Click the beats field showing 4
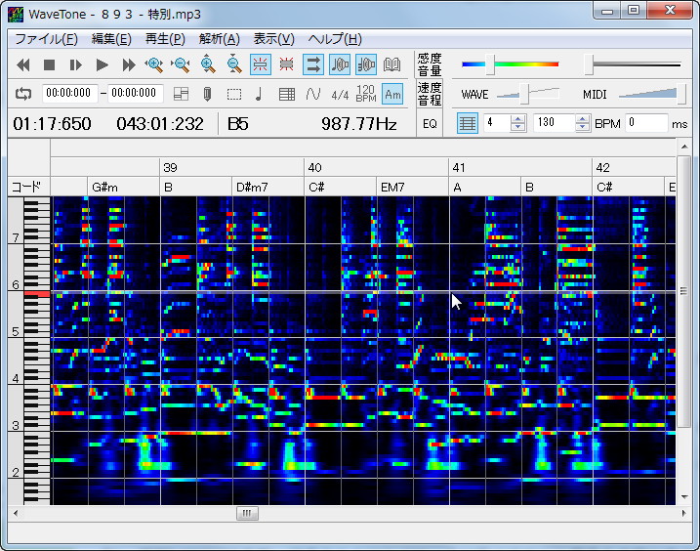This screenshot has height=551, width=700. [x=497, y=123]
